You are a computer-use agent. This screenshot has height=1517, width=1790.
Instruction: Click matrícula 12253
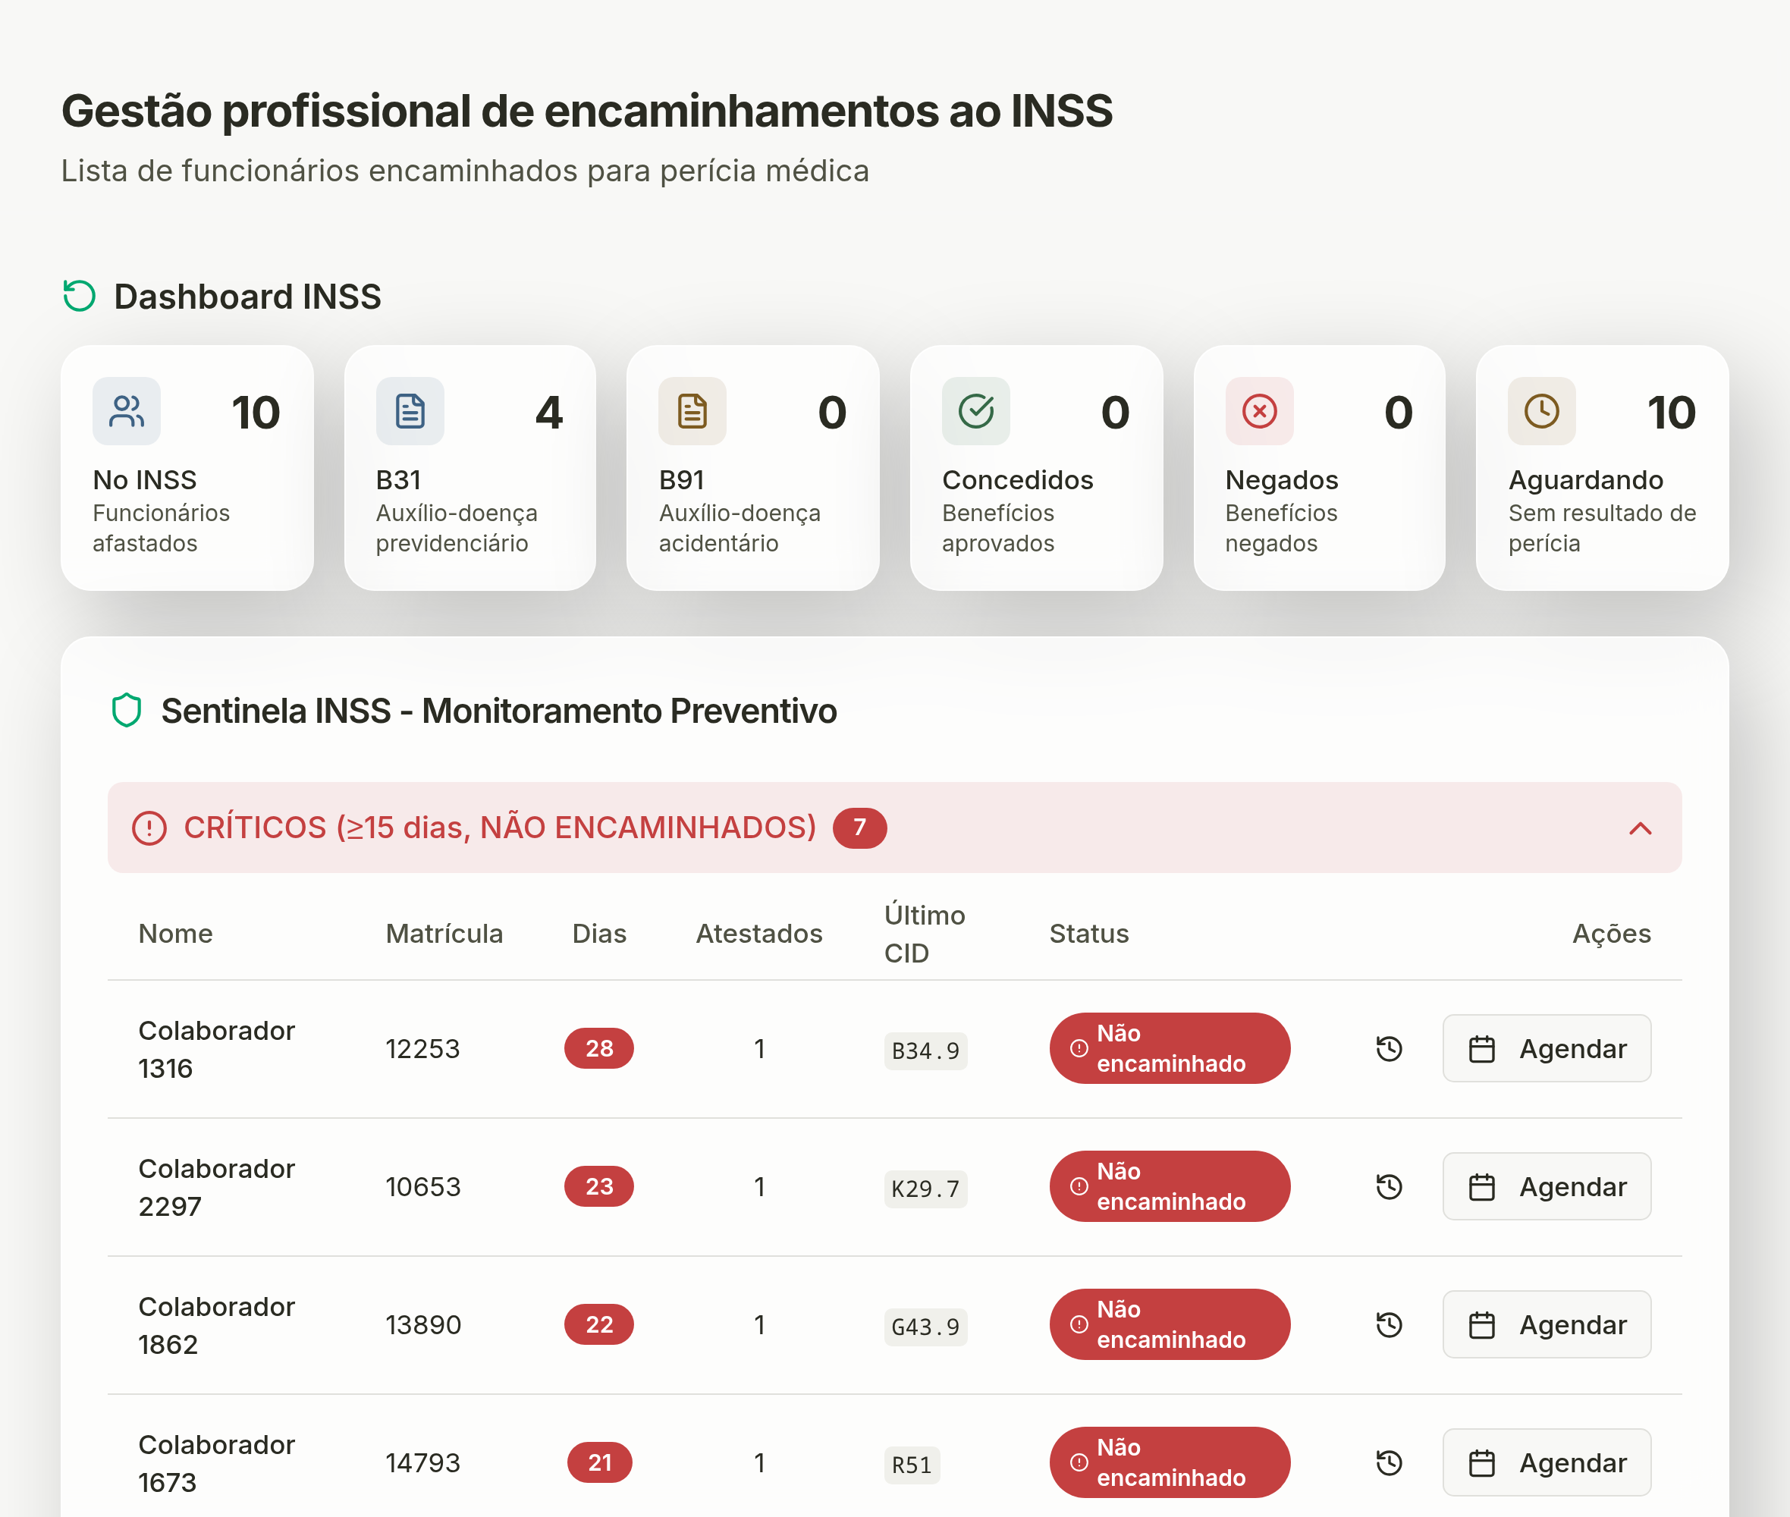point(423,1049)
